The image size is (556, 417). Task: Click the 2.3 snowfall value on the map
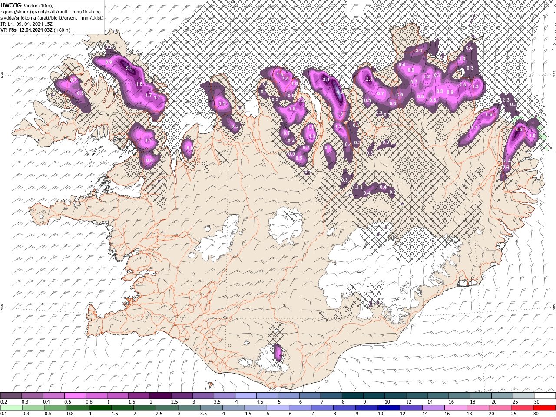369,79
